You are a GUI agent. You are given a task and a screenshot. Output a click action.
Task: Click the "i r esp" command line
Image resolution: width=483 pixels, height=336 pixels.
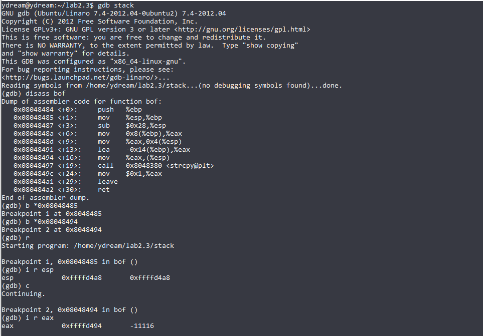(x=28, y=269)
